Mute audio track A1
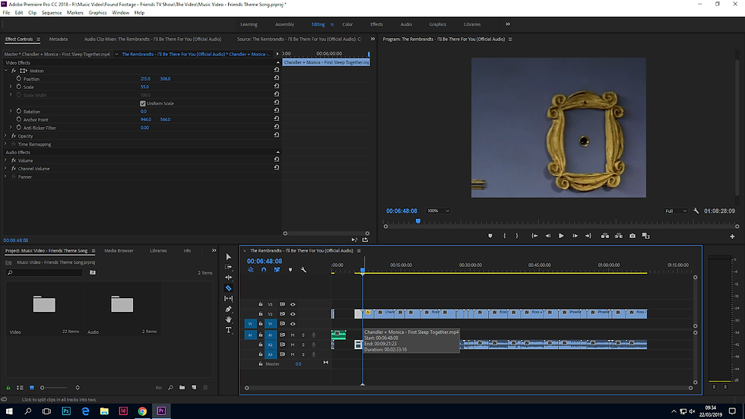Screen dimensions: 745x419 pyautogui.click(x=293, y=335)
